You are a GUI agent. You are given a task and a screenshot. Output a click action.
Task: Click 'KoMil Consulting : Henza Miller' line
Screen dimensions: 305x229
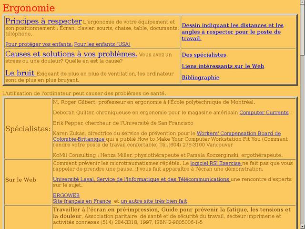[x=168, y=156]
